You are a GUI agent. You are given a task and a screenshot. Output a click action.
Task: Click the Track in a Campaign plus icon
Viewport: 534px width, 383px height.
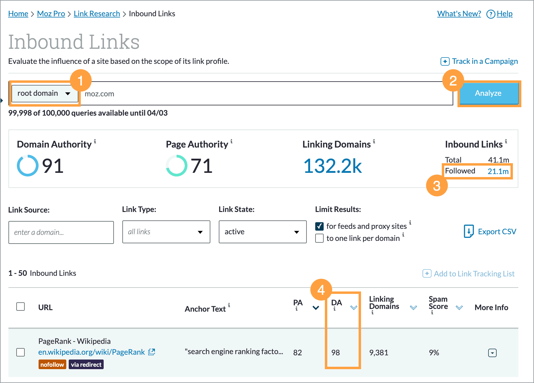pyautogui.click(x=444, y=61)
